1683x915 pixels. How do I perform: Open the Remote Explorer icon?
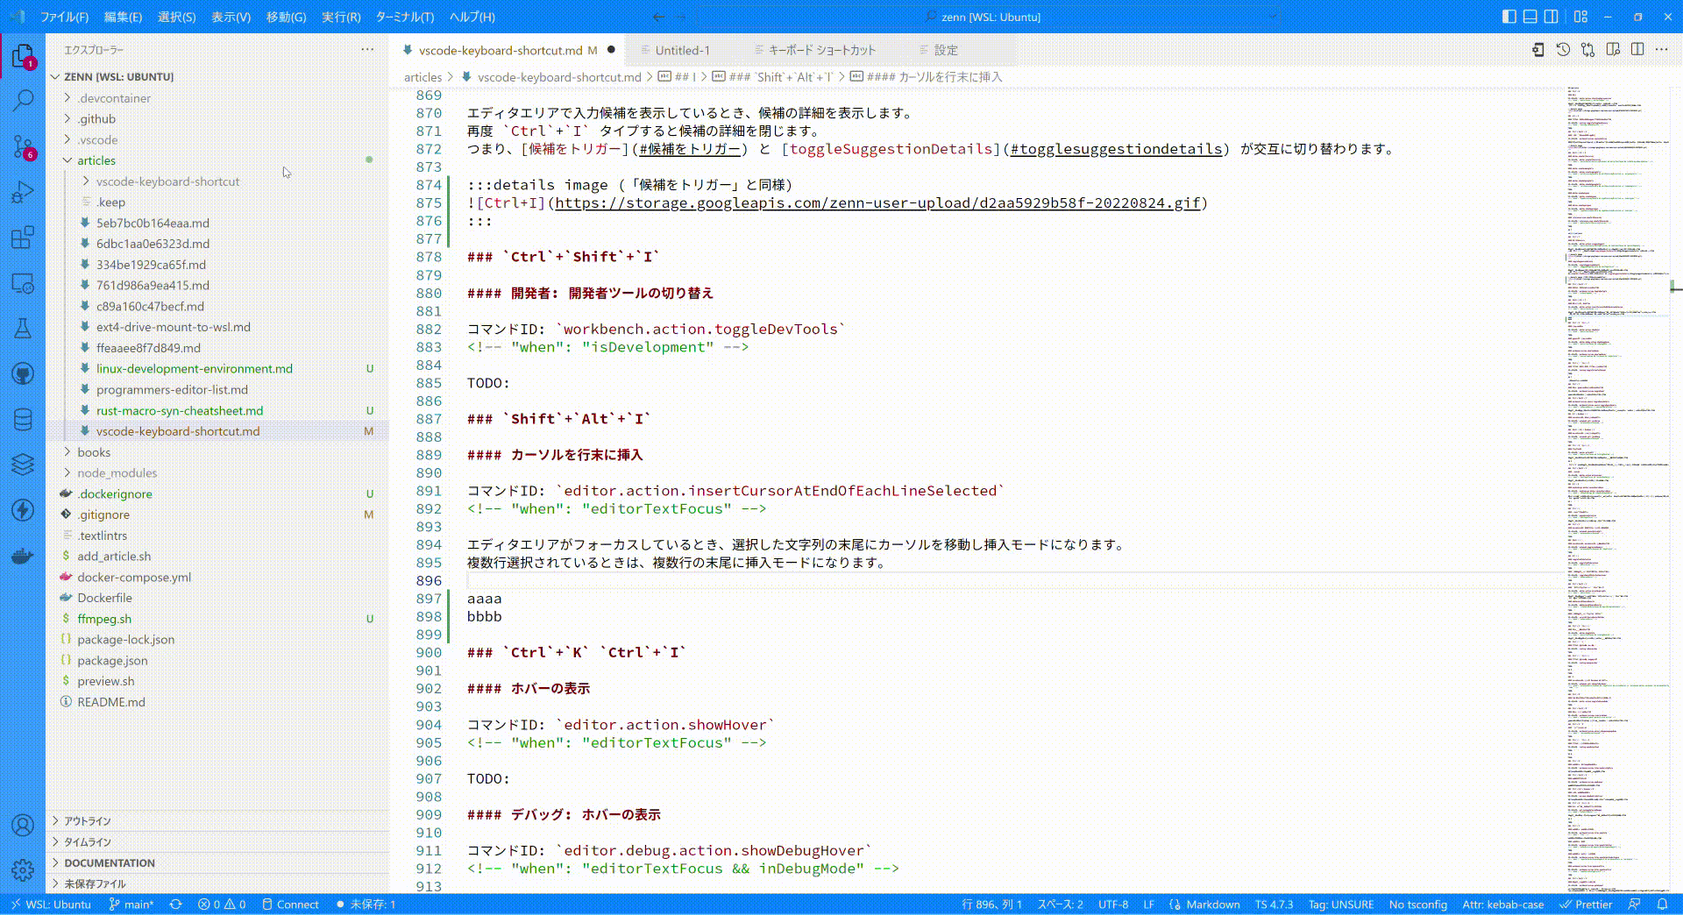(x=23, y=283)
